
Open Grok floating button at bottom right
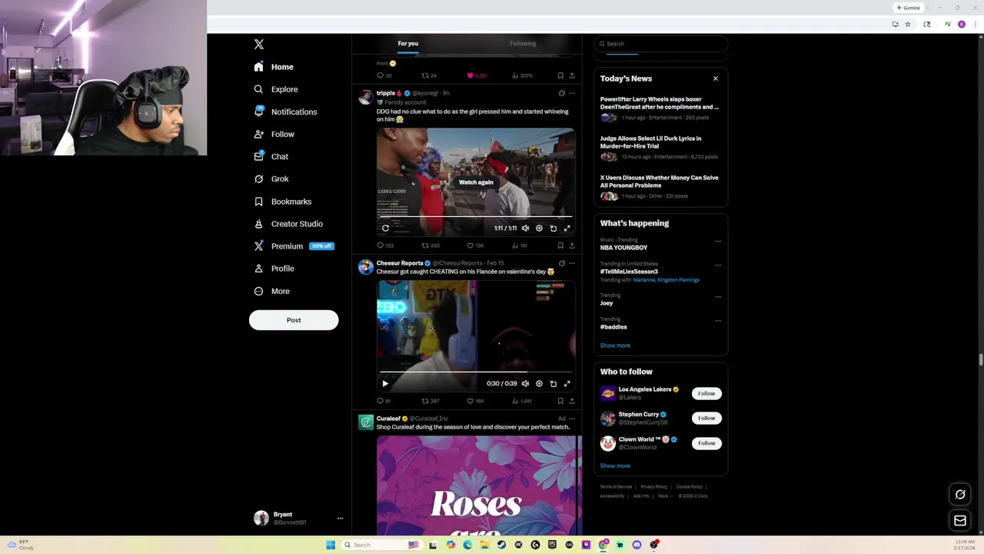click(x=960, y=495)
